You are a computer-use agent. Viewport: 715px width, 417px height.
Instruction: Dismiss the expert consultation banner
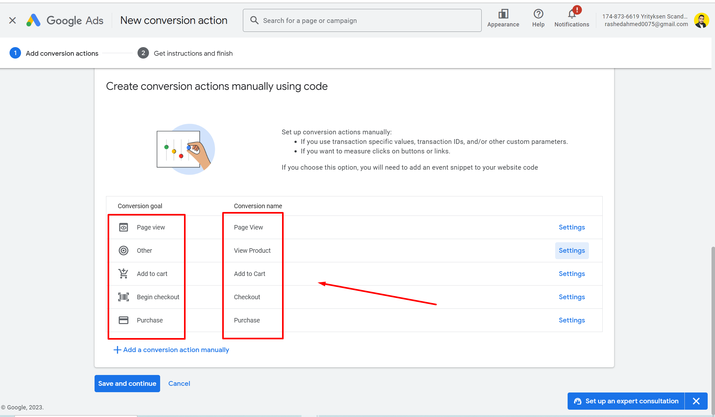696,401
